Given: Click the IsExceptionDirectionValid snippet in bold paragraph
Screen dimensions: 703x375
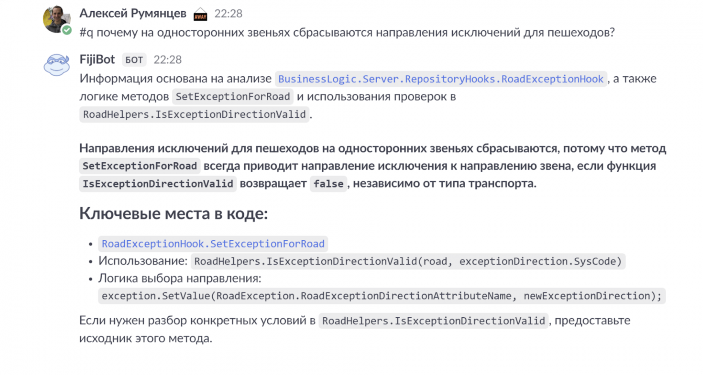Looking at the screenshot, I should 157,183.
